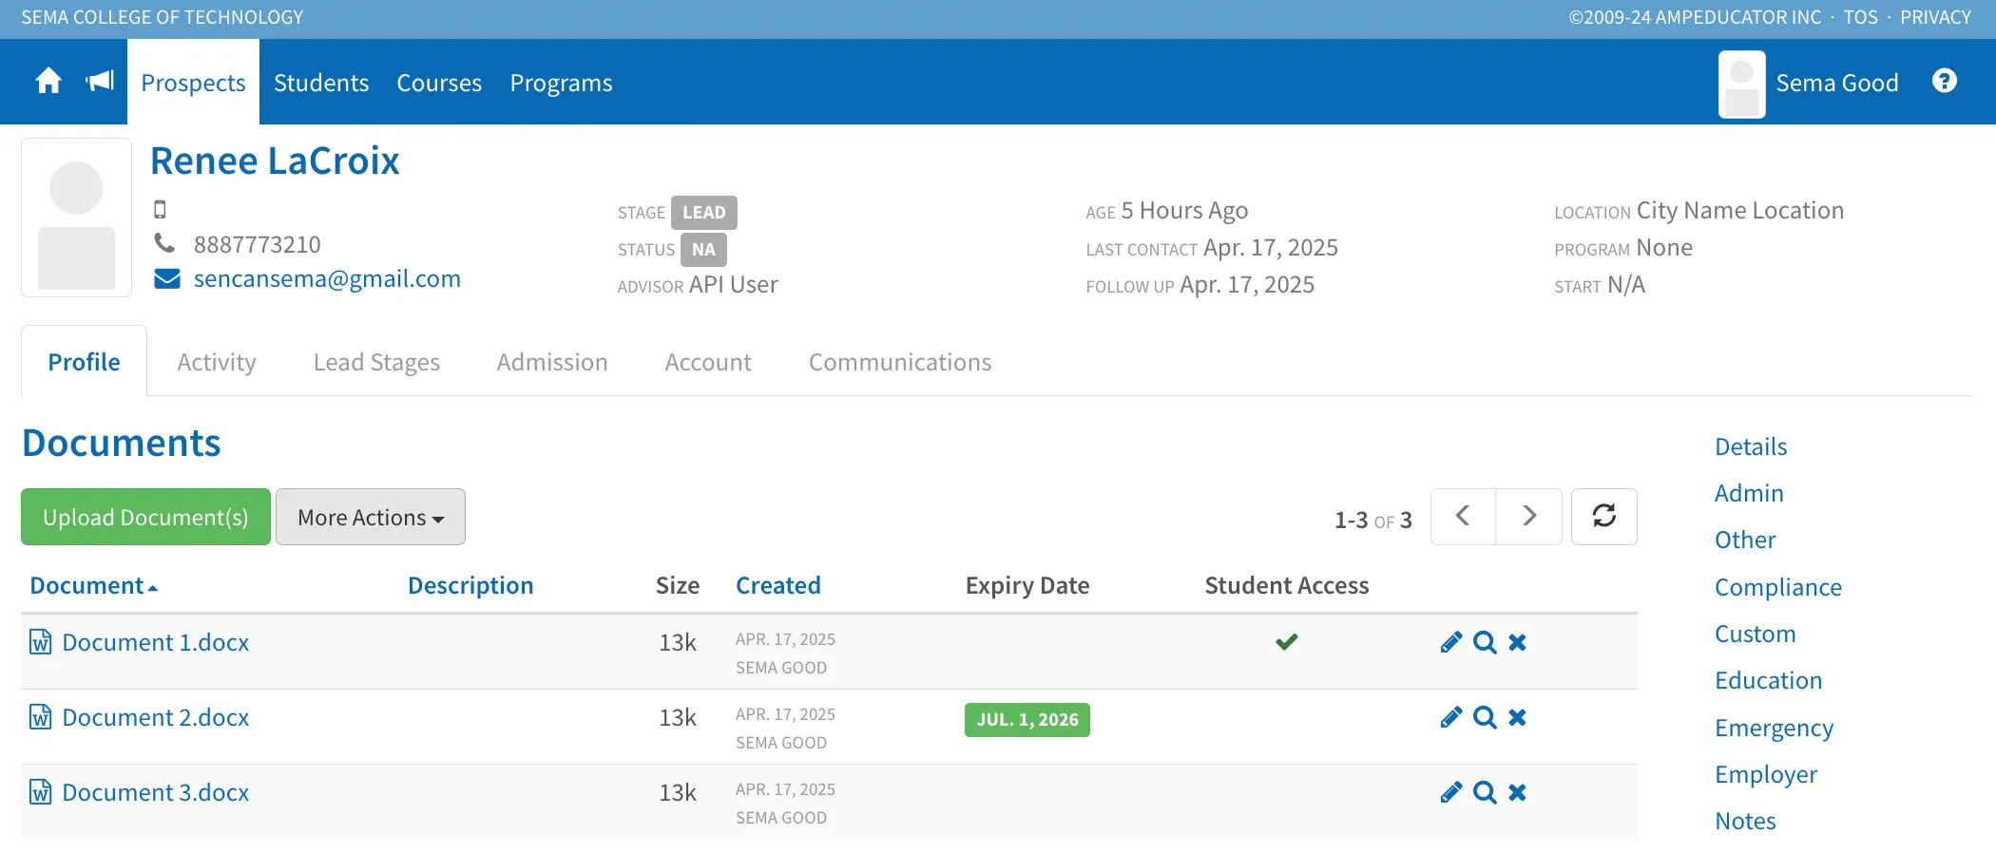Screen dimensions: 1996x853
Task: Sort by Created column header
Action: tap(778, 586)
